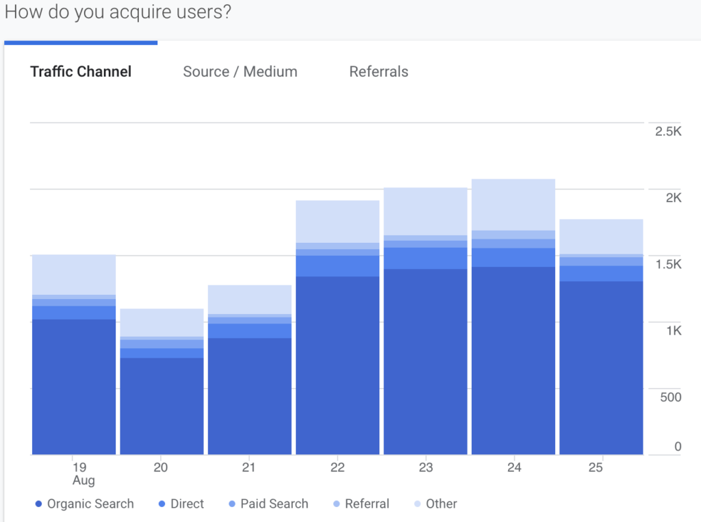Click the Direct legend dot
701x522 pixels.
[x=163, y=504]
